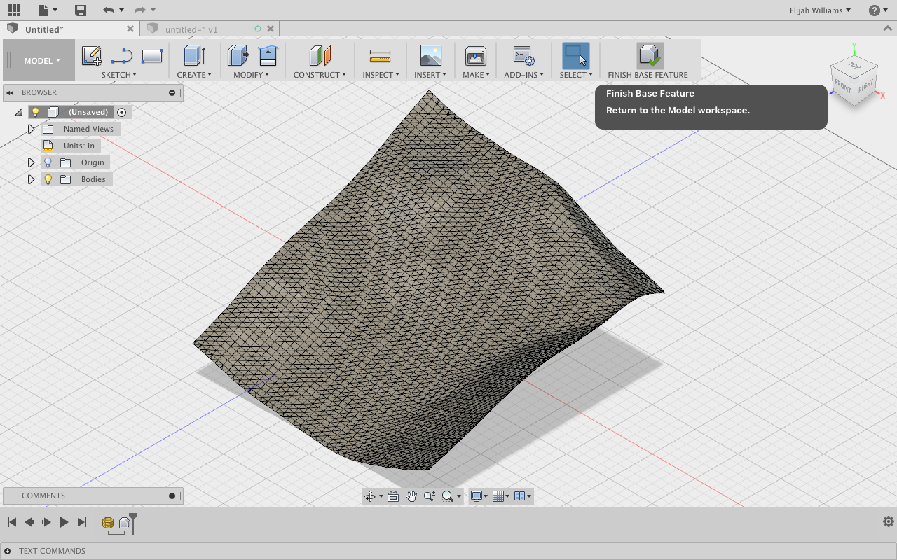Switch to the Untitled* document tab
The height and width of the screenshot is (560, 897).
click(x=44, y=29)
